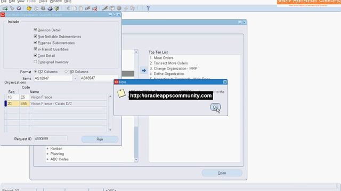Viewport: 341px width, 191px height.
Task: Select the 132 Columns format option
Action: pos(35,71)
